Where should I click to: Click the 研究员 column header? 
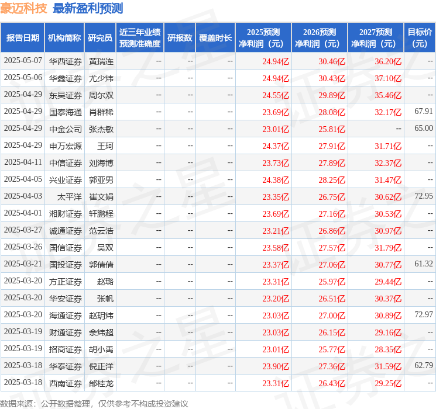click(100, 38)
